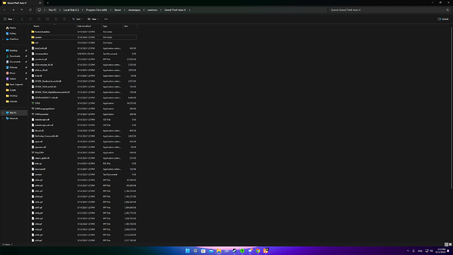The height and width of the screenshot is (255, 453).
Task: Open the chevron after Steam in the address bar
Action: [125, 10]
